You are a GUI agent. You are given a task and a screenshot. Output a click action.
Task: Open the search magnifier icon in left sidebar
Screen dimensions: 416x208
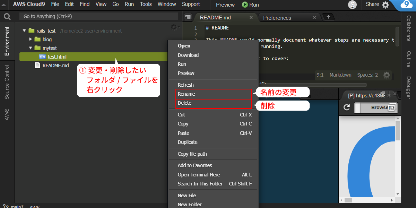[7, 16]
